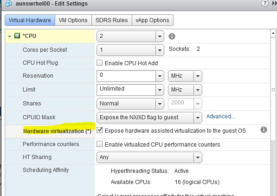
Task: Click the green CPU chip icon
Action: 17,36
